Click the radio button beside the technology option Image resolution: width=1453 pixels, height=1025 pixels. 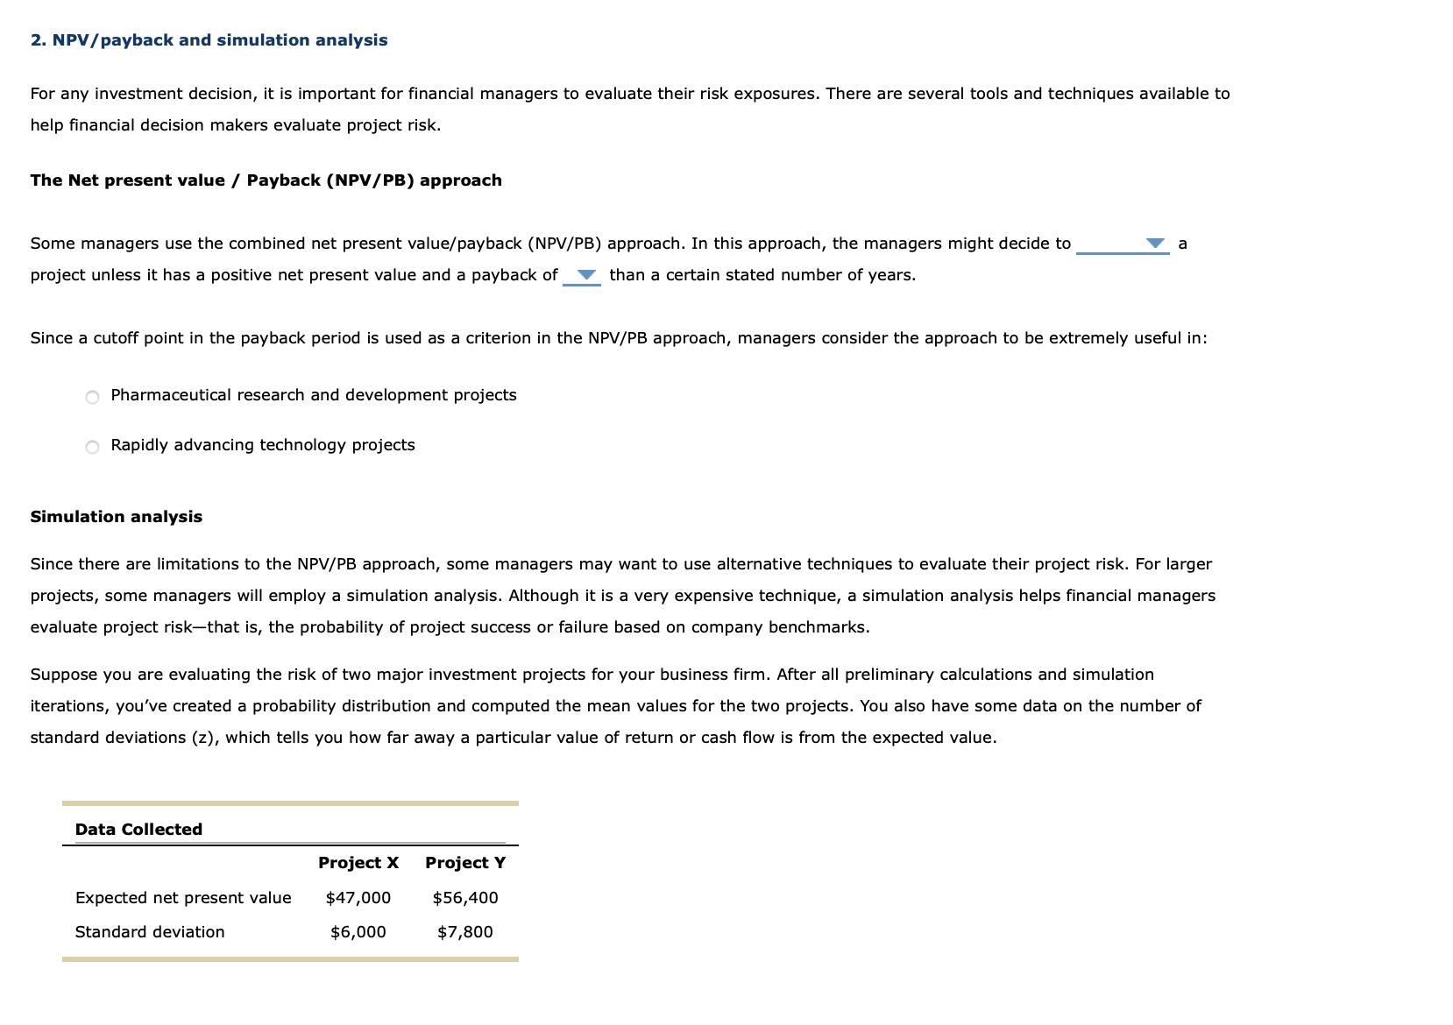click(90, 447)
